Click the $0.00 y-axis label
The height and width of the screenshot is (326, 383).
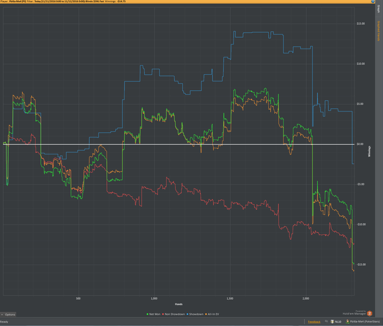pyautogui.click(x=360, y=144)
